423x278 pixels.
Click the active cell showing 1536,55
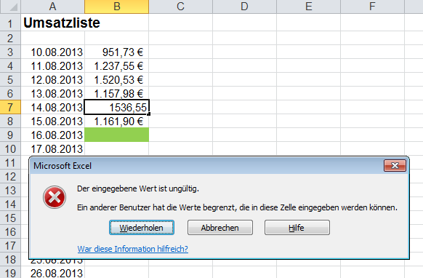click(116, 107)
